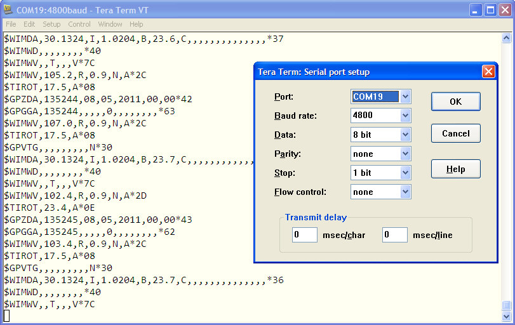Image resolution: width=515 pixels, height=325 pixels.
Task: Click Cancel in Serial port setup
Action: (x=455, y=133)
